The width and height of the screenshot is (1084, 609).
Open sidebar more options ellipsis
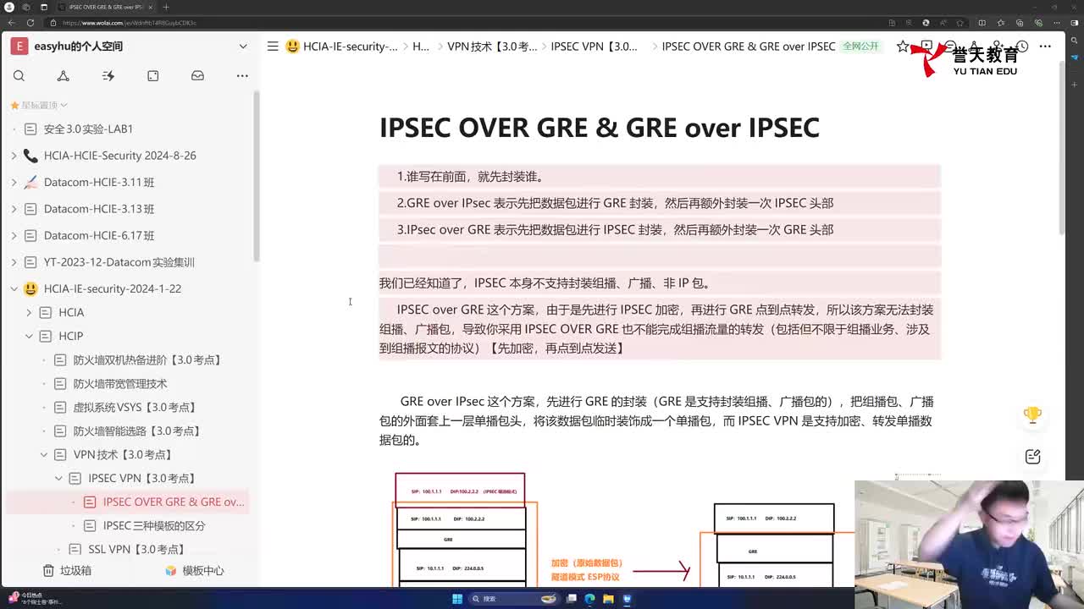(x=242, y=75)
